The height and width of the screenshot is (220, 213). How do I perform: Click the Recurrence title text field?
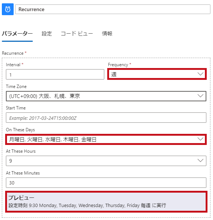click(x=113, y=9)
